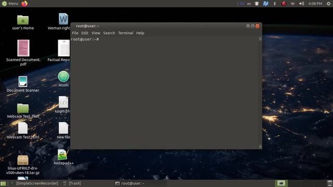Image resolution: width=333 pixels, height=187 pixels.
Task: Click the dotted indicator applet left of en
Action: pos(241,4)
